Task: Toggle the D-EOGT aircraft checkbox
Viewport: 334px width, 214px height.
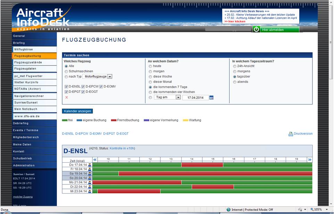Action: (83, 92)
